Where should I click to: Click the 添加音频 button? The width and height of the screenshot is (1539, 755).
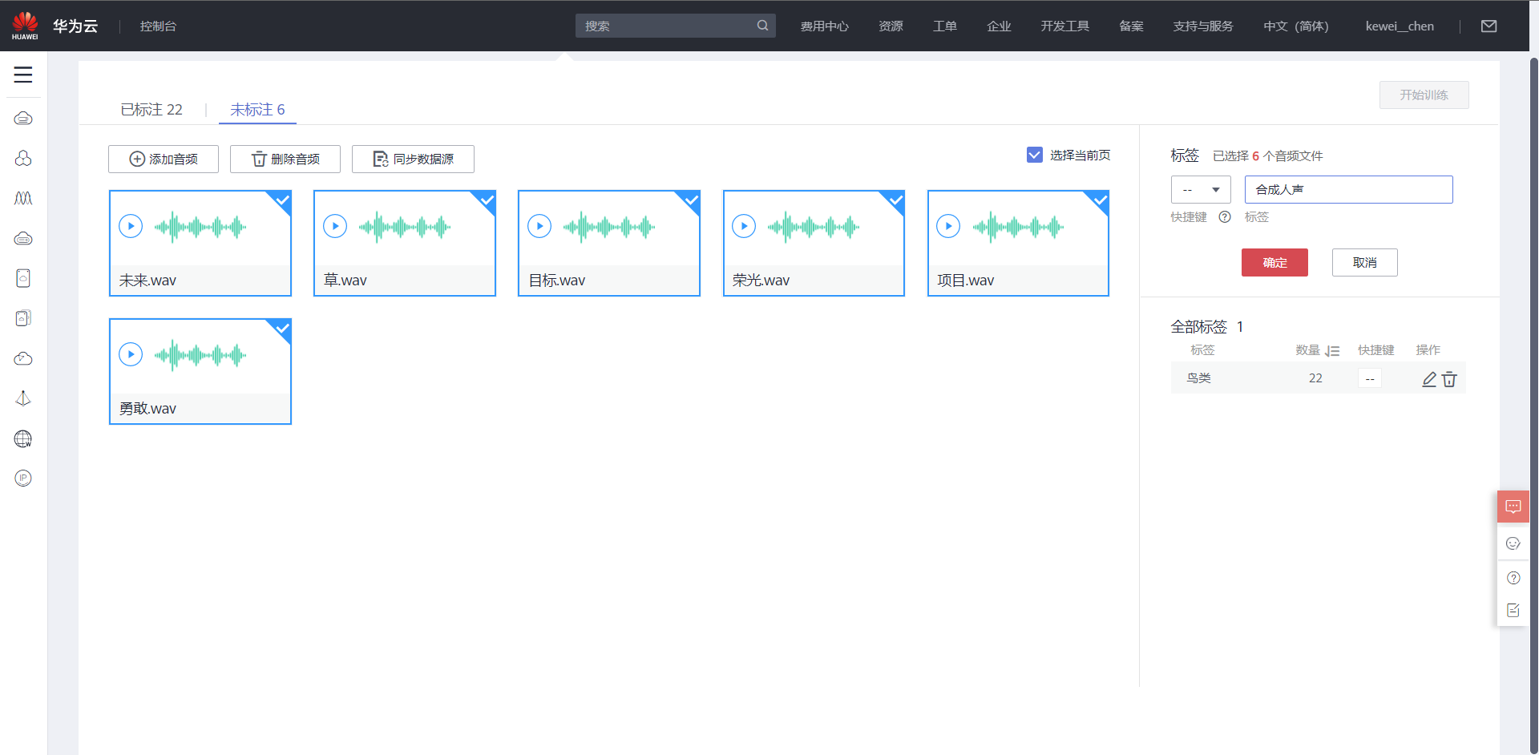tap(164, 159)
